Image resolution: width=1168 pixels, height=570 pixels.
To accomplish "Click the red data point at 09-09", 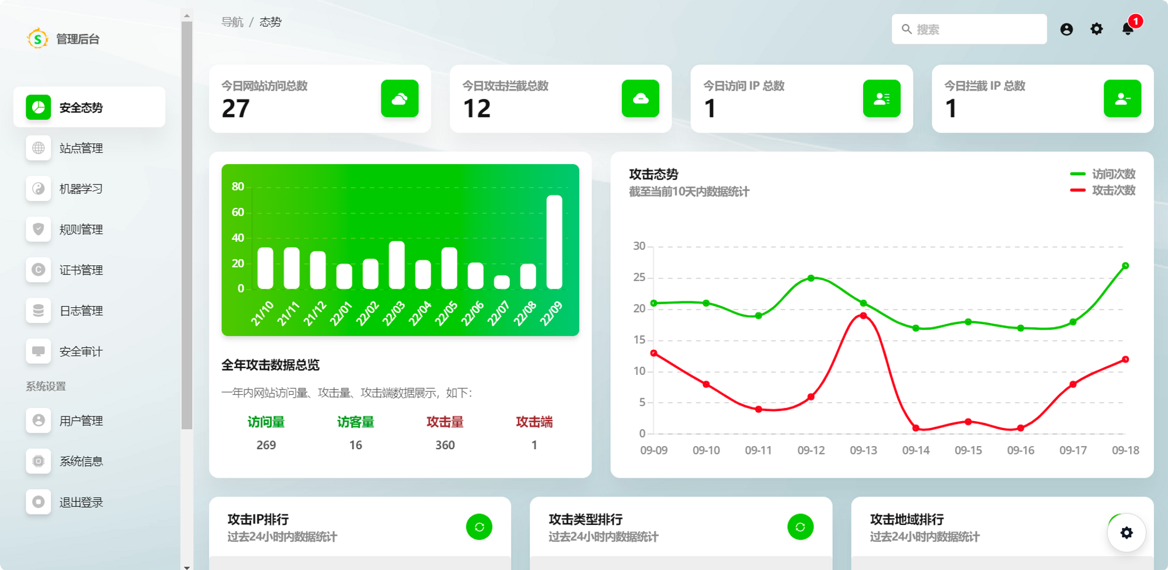I will coord(653,353).
